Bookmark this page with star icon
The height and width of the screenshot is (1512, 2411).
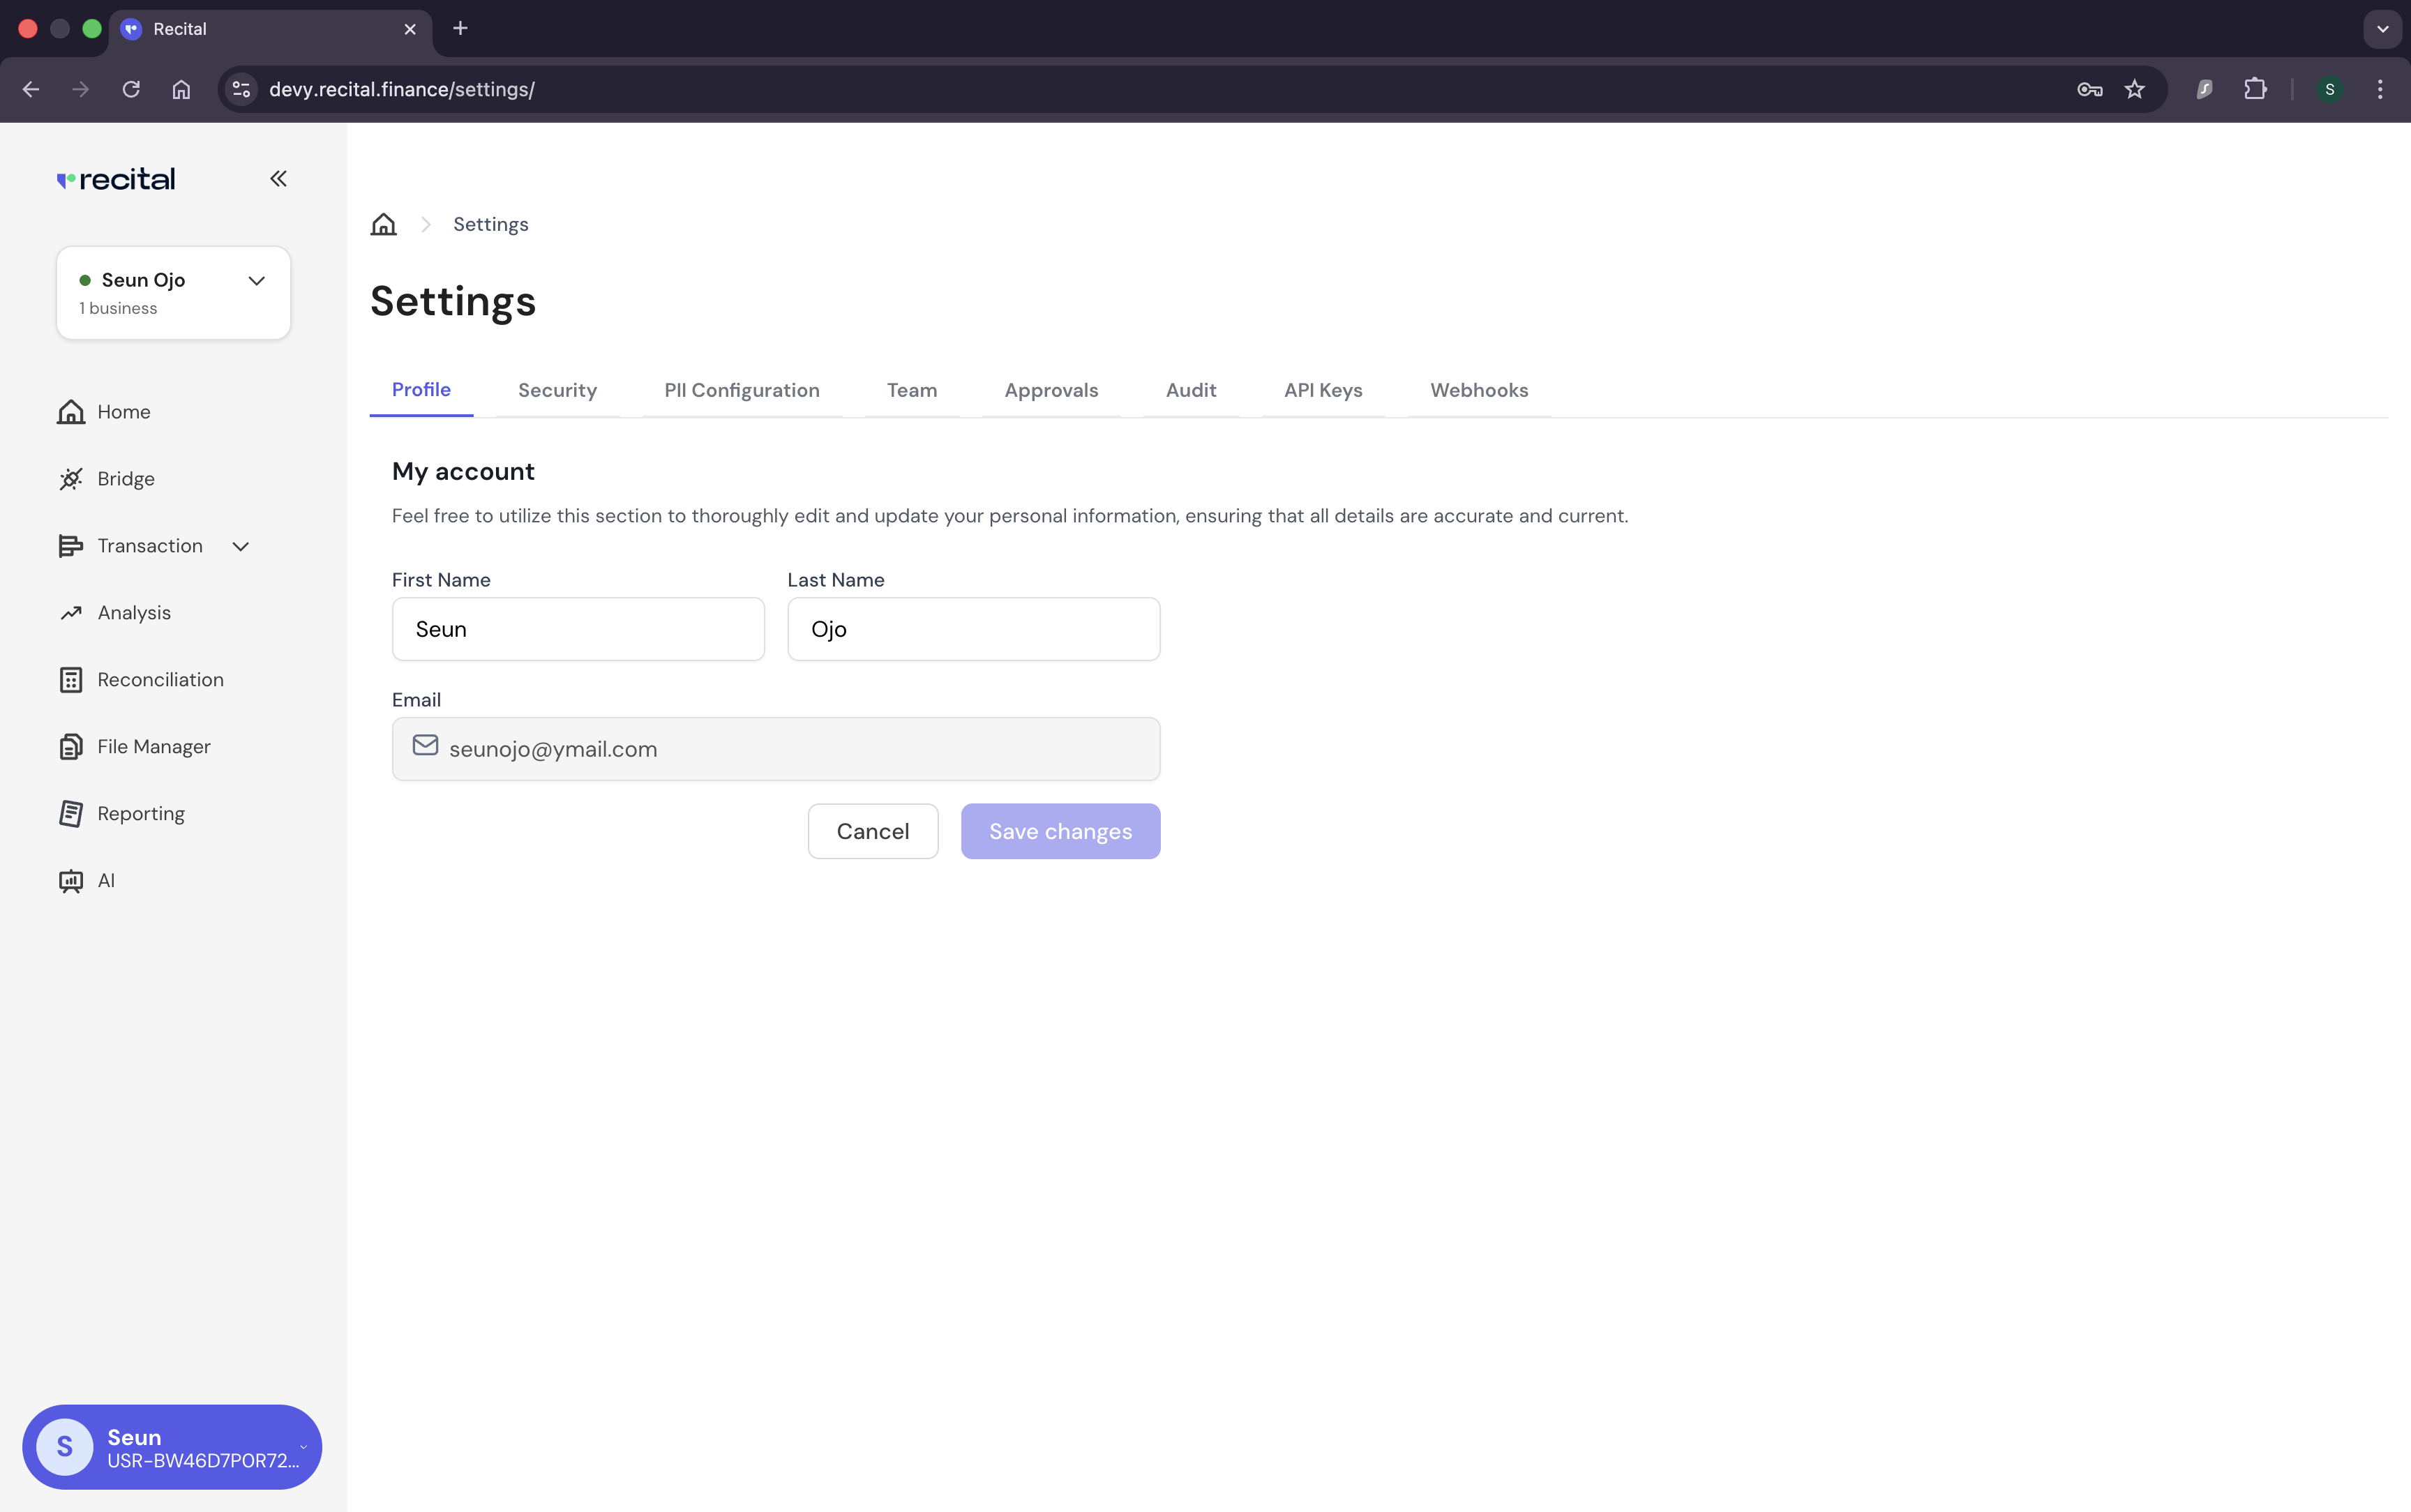tap(2134, 89)
